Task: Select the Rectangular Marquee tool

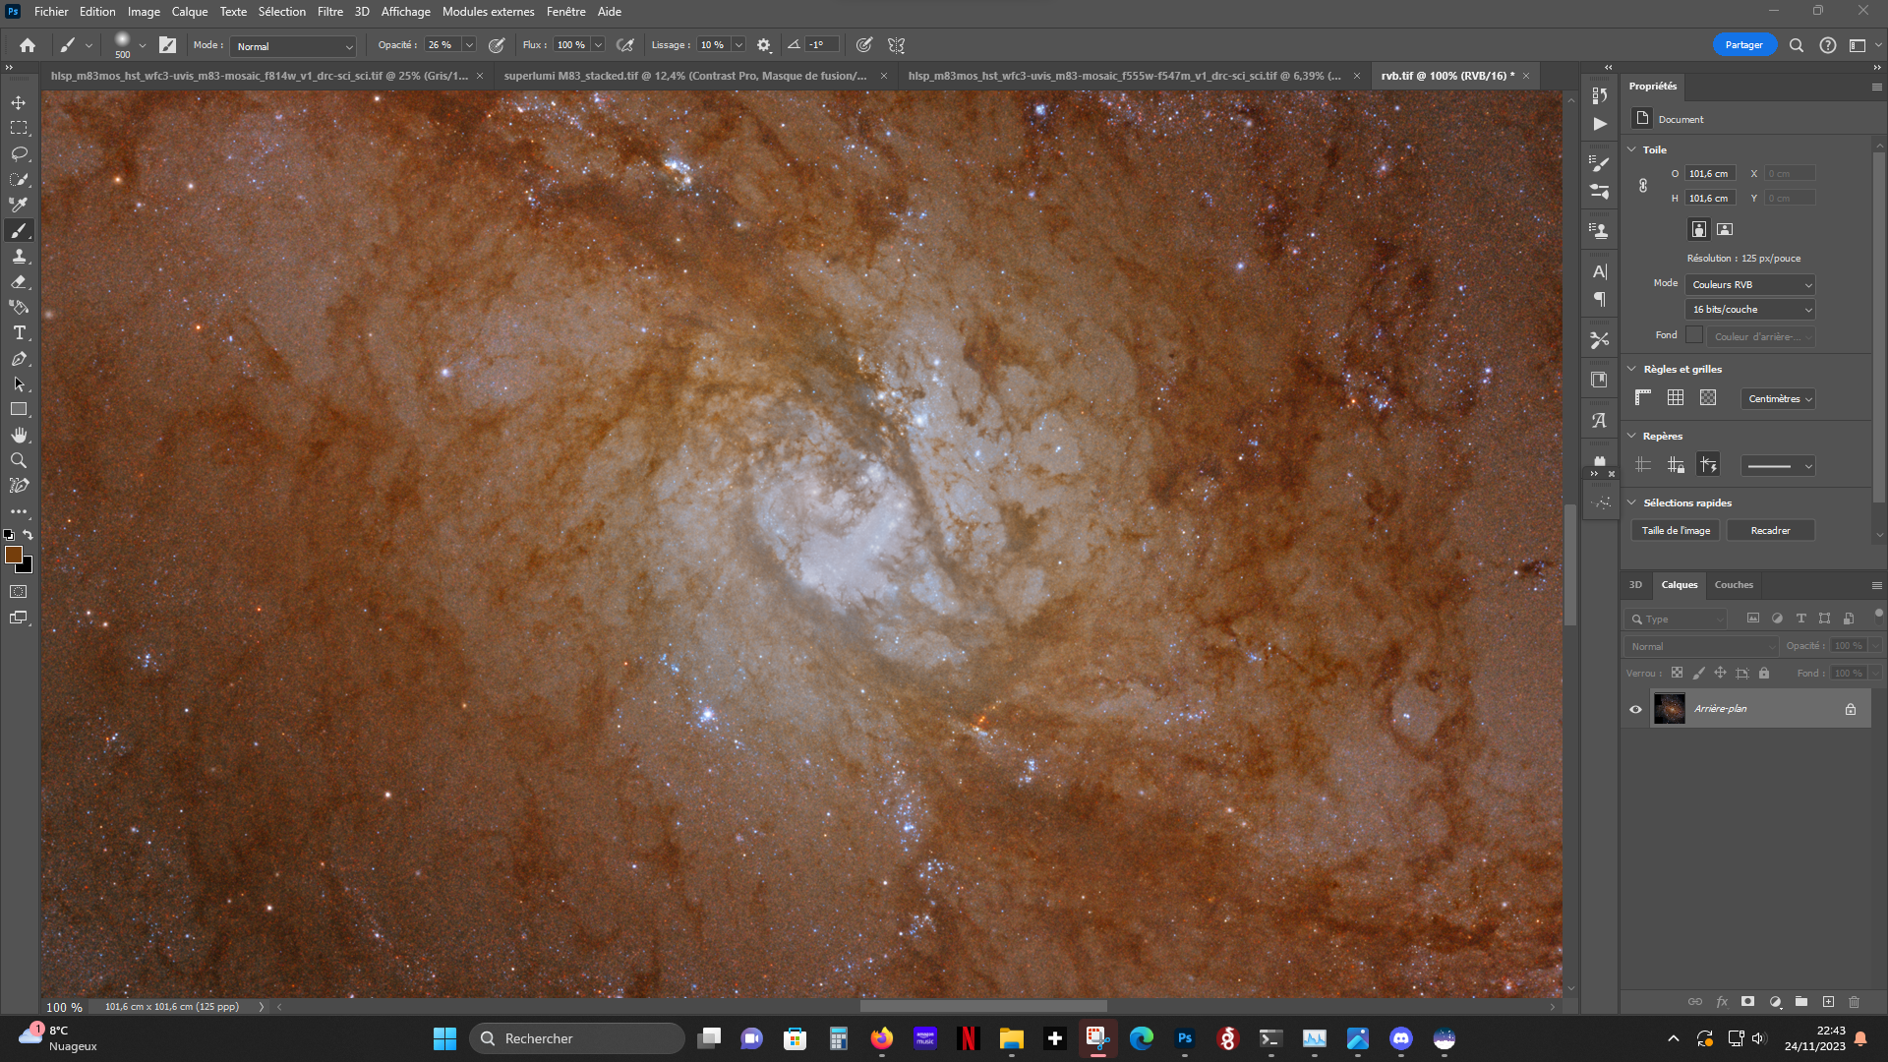Action: coord(19,128)
